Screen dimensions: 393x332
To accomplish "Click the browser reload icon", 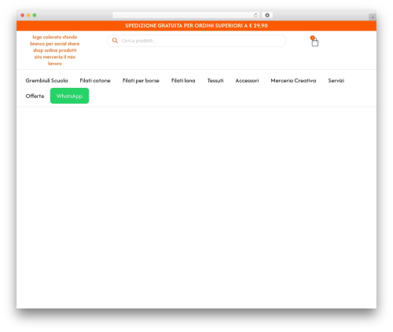I will (x=255, y=16).
